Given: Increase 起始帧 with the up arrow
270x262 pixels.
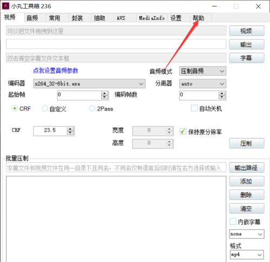Looking at the screenshot, I should (105, 93).
